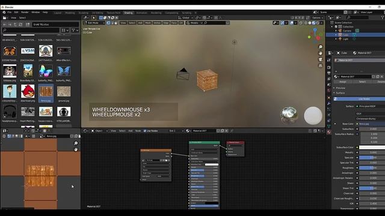Click the file browser back arrow
The image size is (385, 216).
point(5,25)
